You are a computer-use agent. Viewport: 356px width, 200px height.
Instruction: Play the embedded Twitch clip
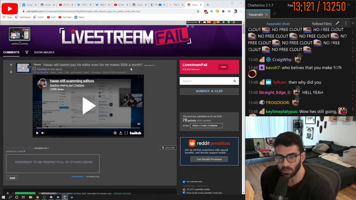(x=88, y=106)
